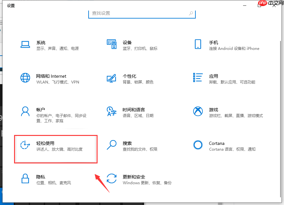Click the right-edge scrollbar
Screen dimensions: 284x205
click(280, 96)
